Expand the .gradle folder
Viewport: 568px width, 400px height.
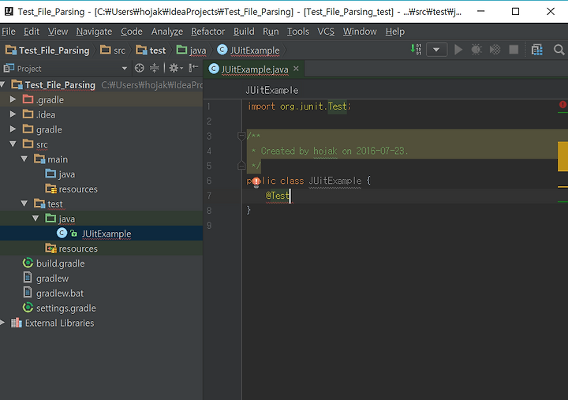13,99
